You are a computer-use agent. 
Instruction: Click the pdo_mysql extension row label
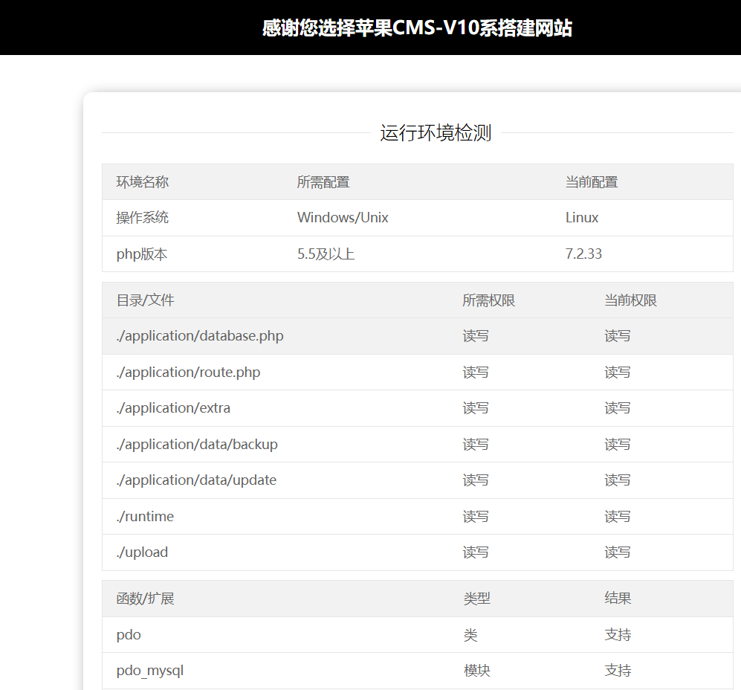pos(150,671)
